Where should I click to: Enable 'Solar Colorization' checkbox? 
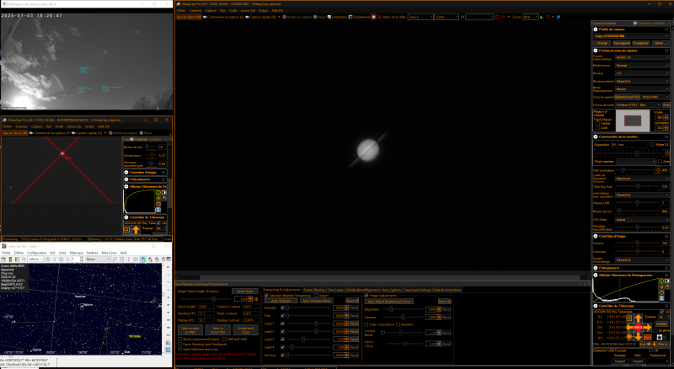[x=366, y=324]
